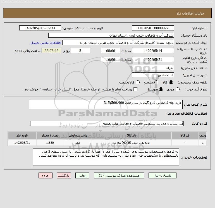Click the نام کالا column header

click(132, 135)
